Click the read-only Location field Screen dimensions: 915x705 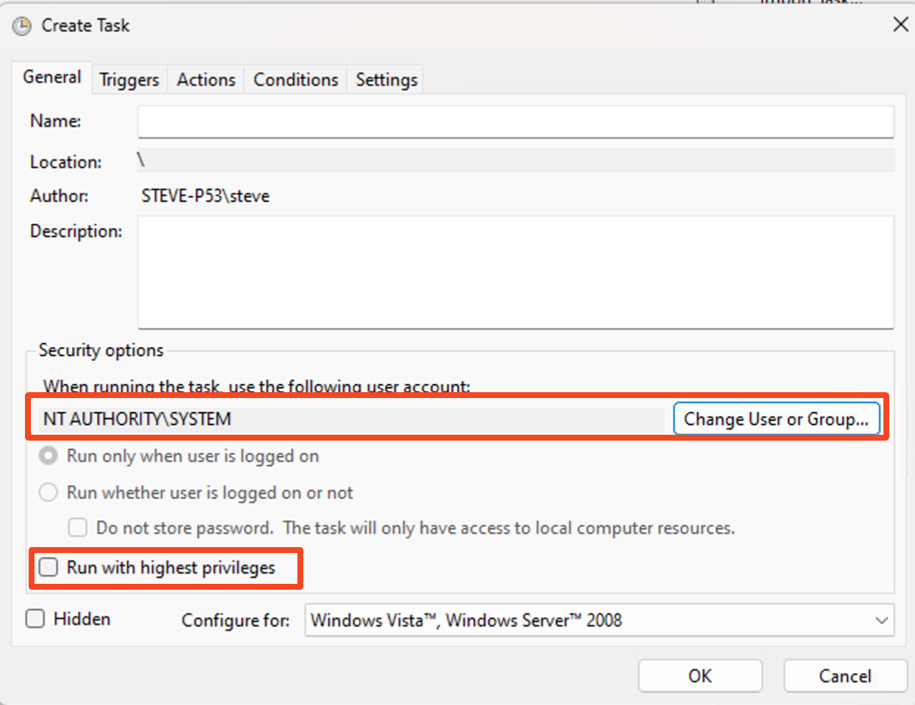pos(516,161)
